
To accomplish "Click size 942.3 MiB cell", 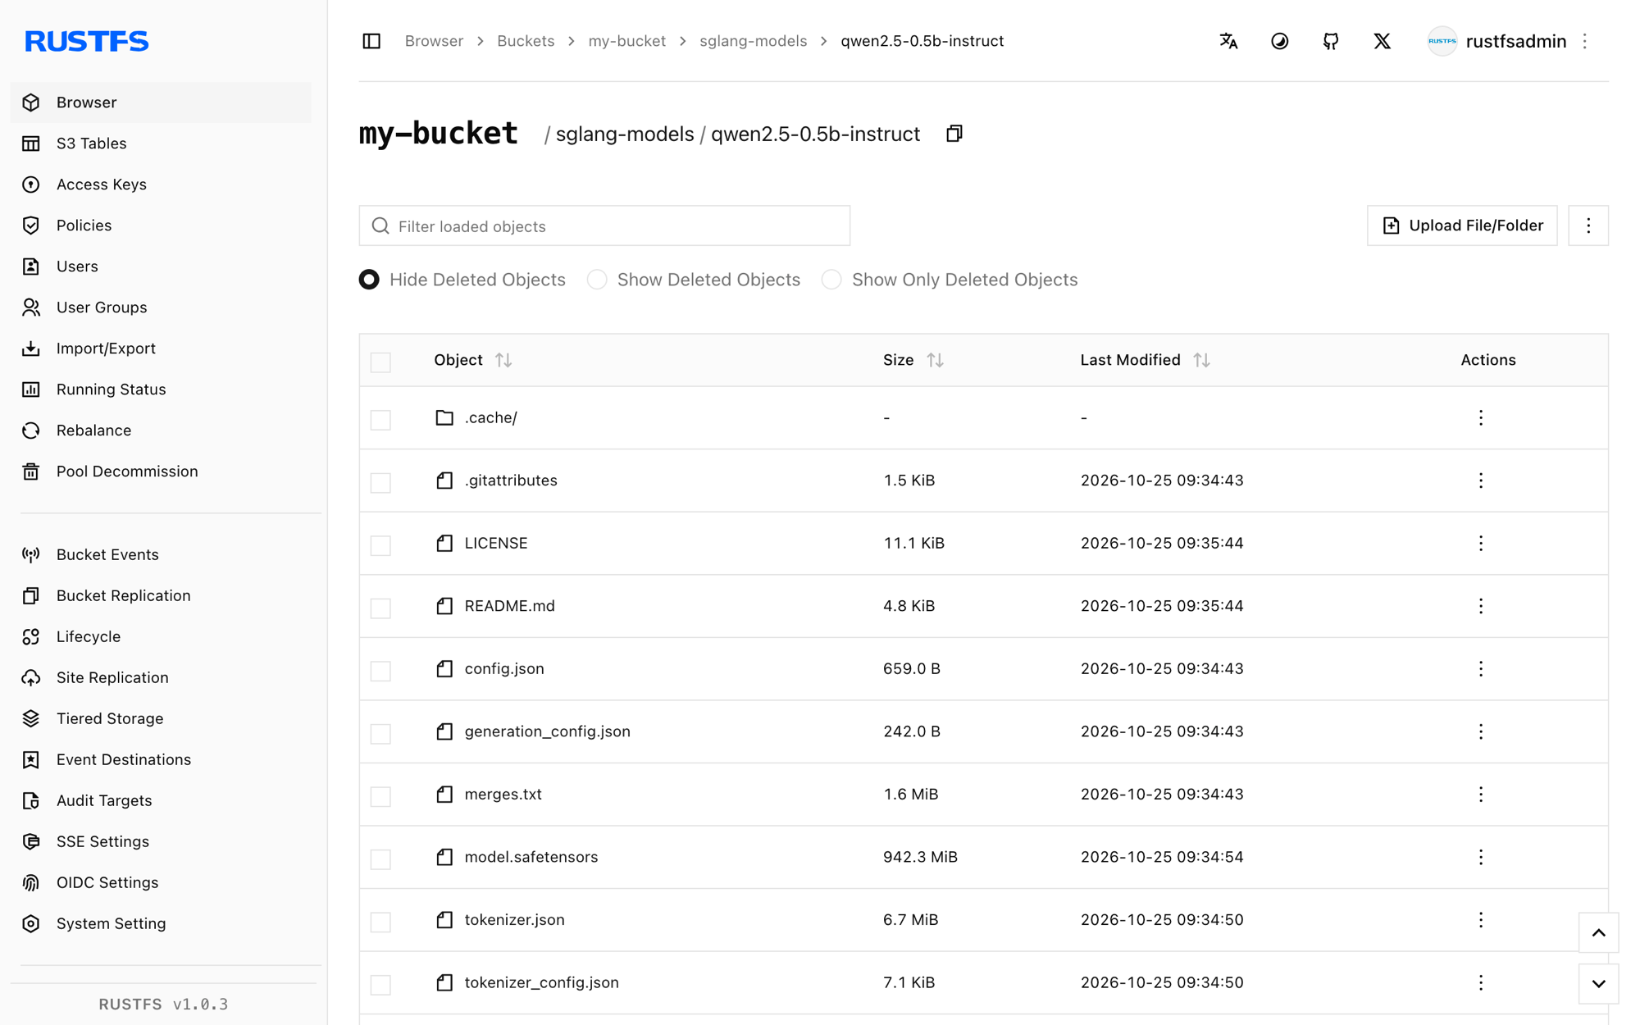I will (x=920, y=857).
